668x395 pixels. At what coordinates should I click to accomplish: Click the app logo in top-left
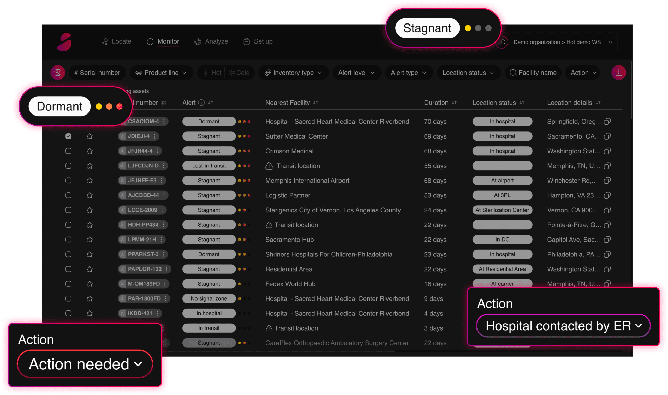pyautogui.click(x=64, y=42)
